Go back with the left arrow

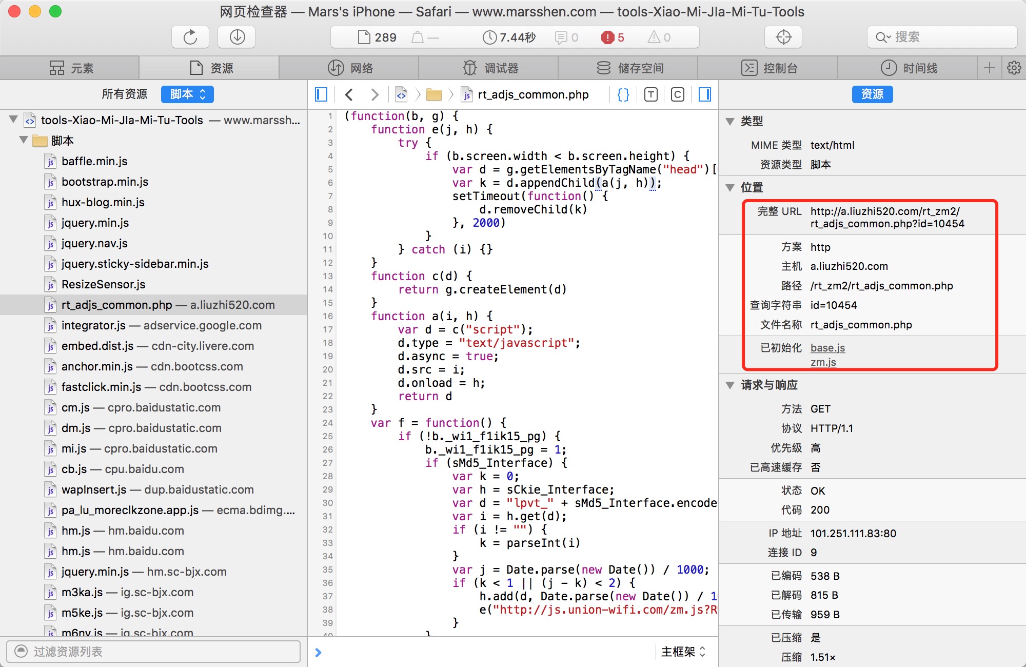coord(349,94)
